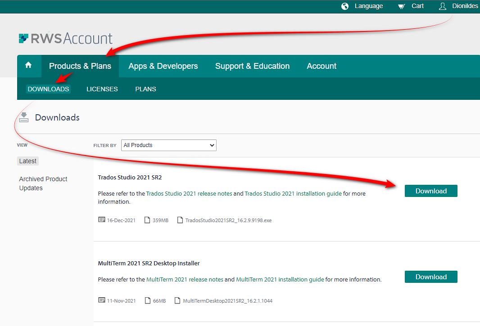Open Products & Plans menu

point(80,66)
